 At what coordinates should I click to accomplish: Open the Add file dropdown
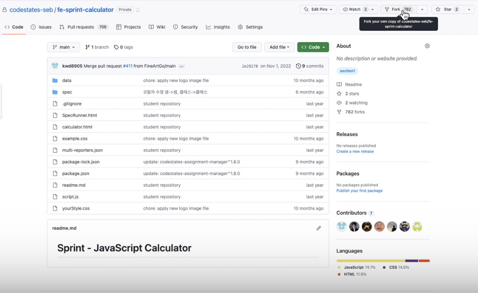(x=279, y=47)
